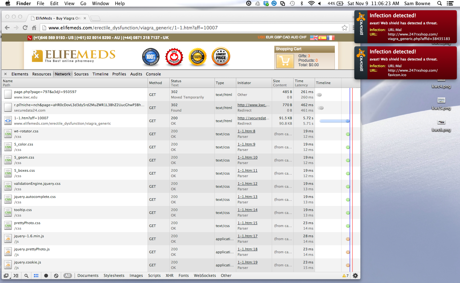Switch to the Audits tab
The image size is (460, 283).
pyautogui.click(x=136, y=74)
